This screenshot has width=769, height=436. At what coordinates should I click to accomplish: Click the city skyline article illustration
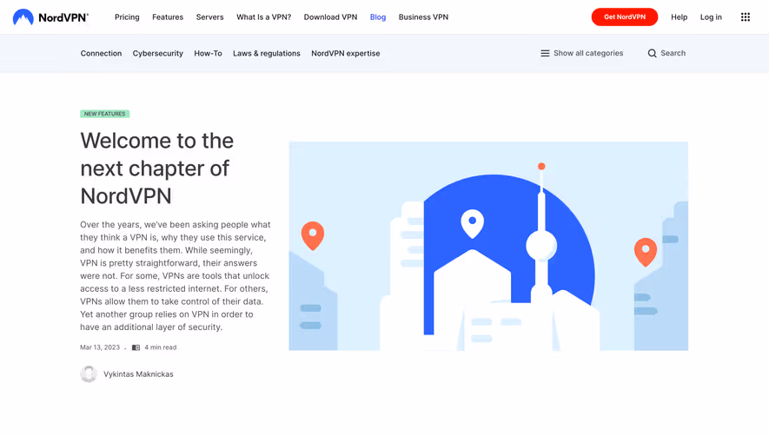488,246
